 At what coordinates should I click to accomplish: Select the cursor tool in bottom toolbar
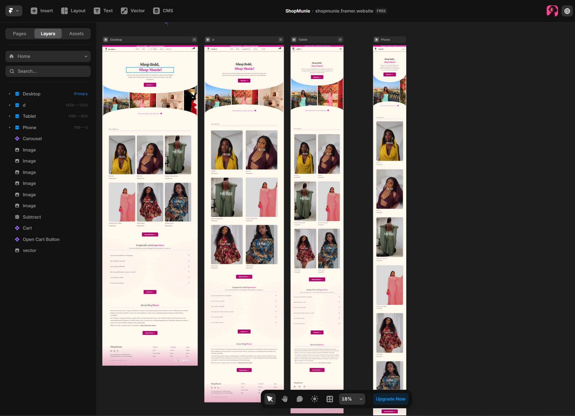click(270, 399)
